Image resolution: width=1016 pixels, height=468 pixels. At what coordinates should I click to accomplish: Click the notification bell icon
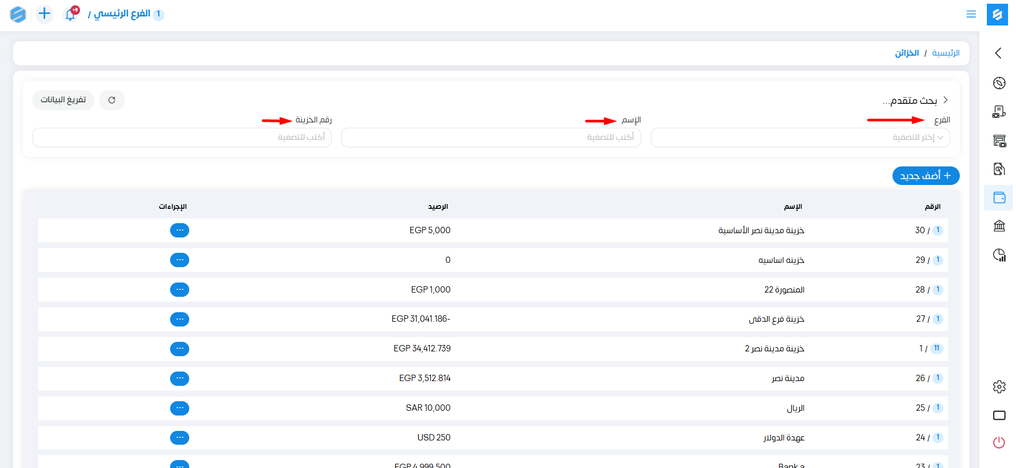pos(70,14)
